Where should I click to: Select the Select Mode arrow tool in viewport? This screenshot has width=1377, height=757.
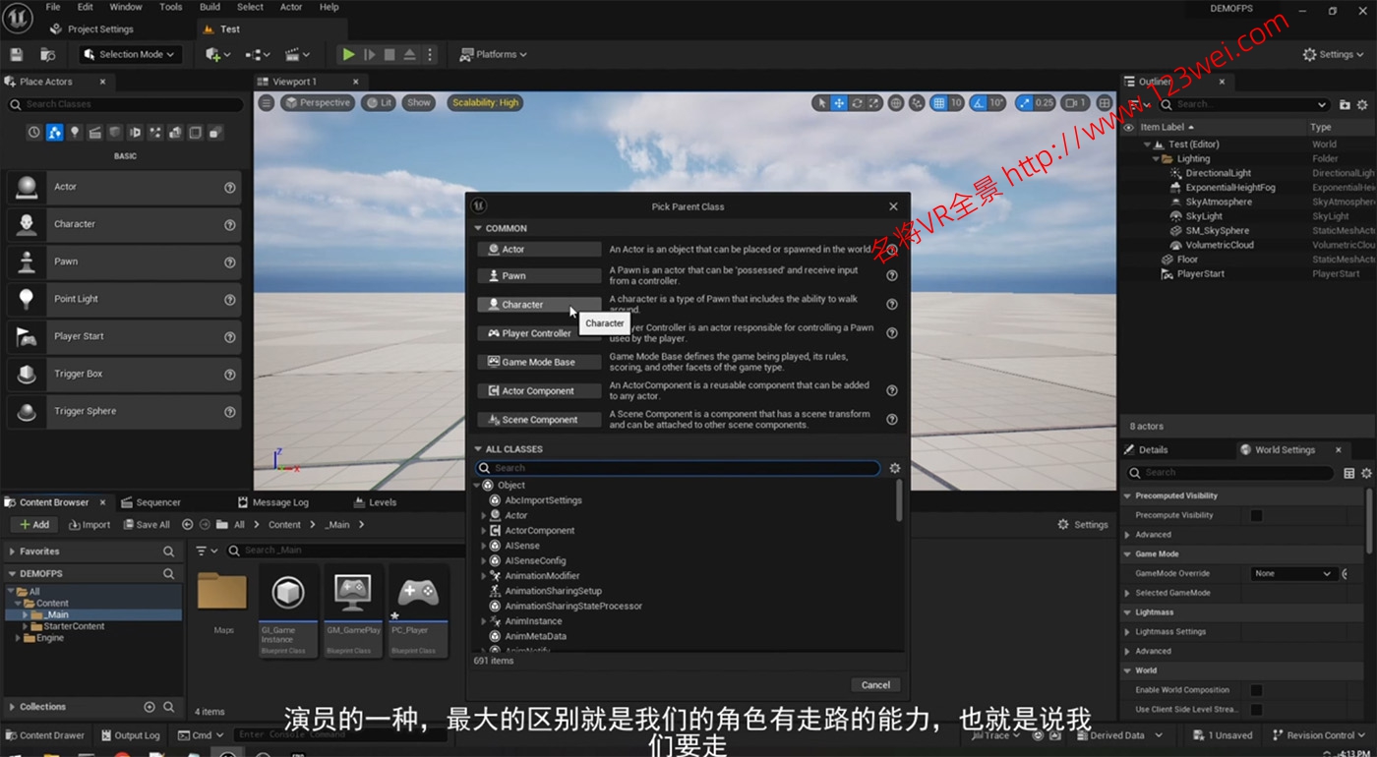(822, 102)
